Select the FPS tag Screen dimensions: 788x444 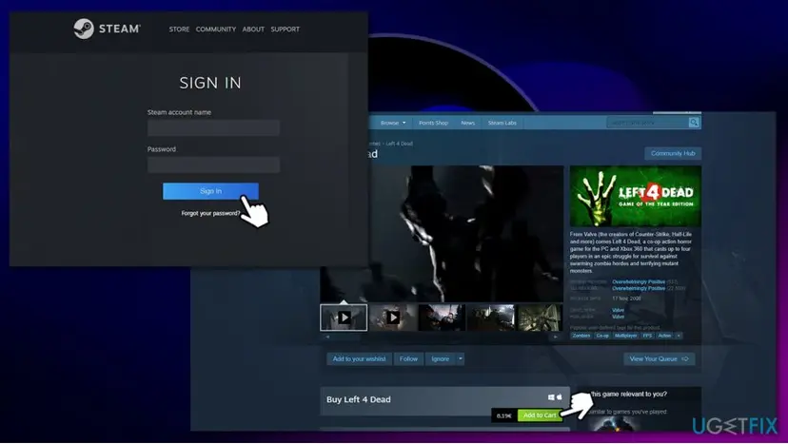[x=647, y=336]
